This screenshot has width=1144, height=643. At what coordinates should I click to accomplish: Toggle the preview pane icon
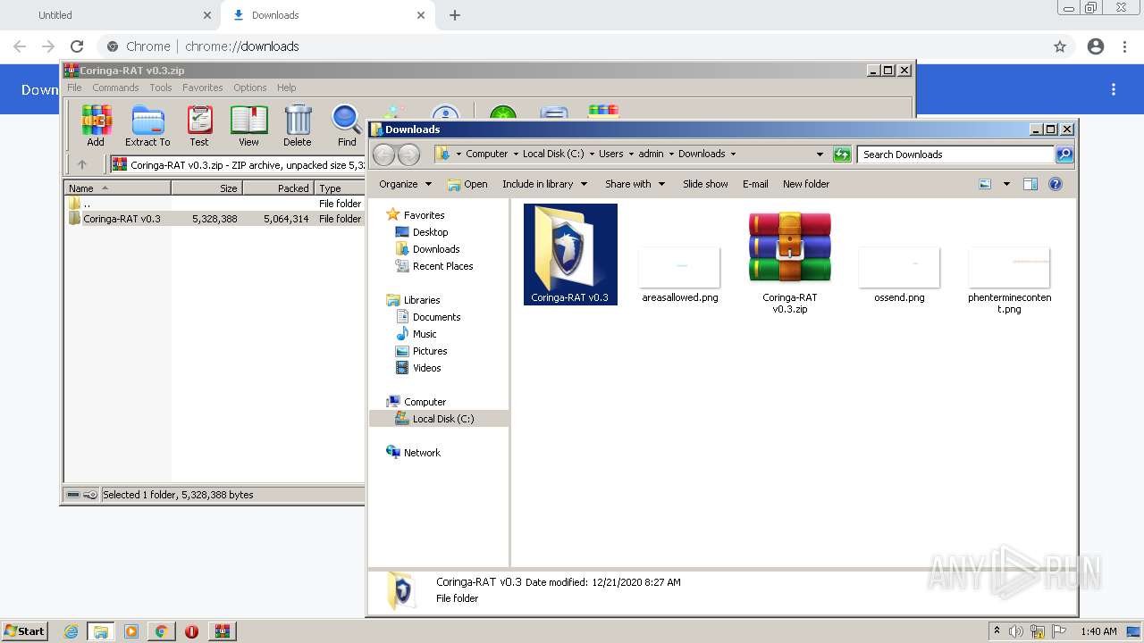coord(1030,184)
